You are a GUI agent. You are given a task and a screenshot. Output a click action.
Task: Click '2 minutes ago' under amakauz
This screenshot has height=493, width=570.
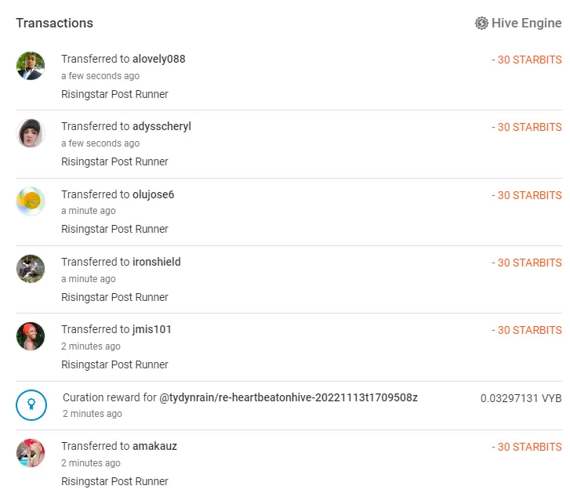point(91,463)
